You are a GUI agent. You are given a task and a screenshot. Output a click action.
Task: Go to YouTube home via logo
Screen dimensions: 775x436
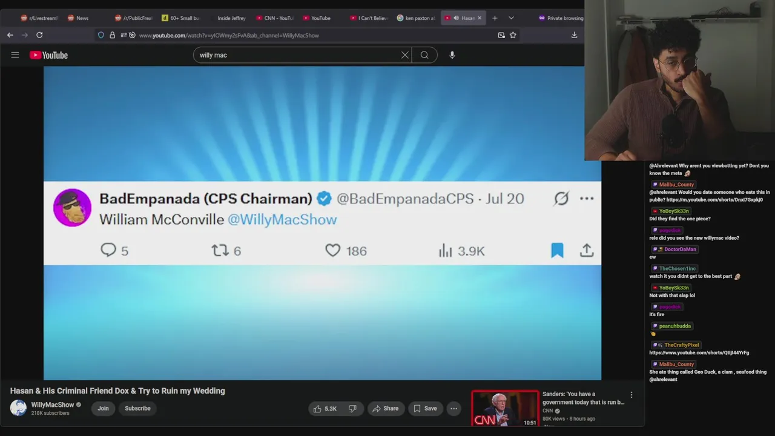tap(48, 55)
